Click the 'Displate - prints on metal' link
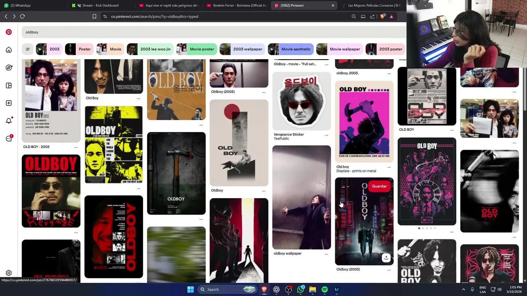This screenshot has height=296, width=527. pyautogui.click(x=356, y=171)
